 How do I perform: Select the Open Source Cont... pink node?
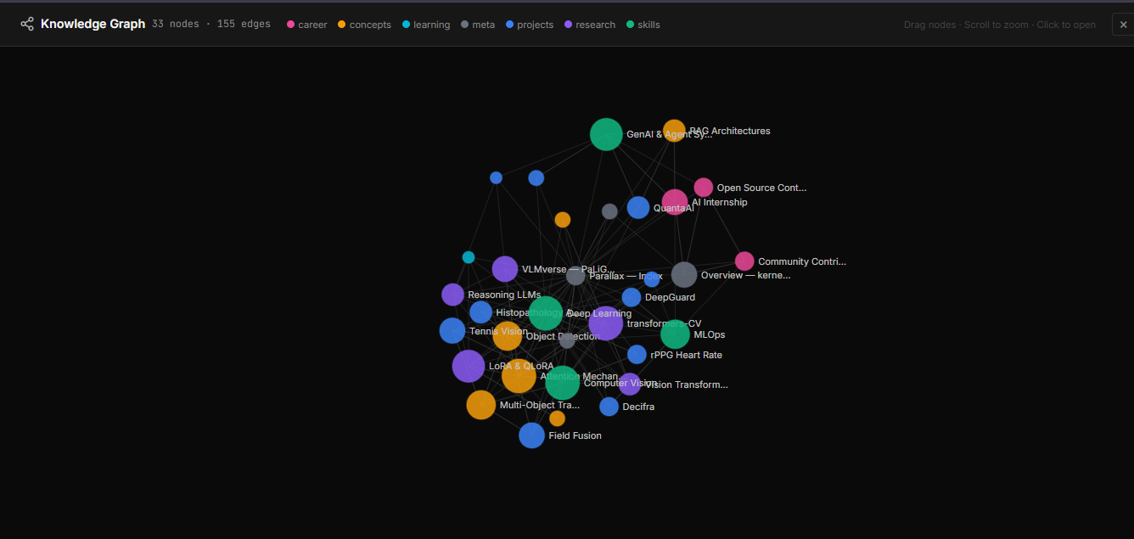704,188
